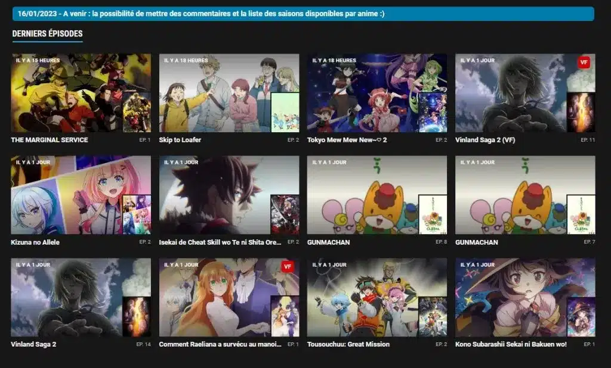Open THE MARGINAL SERVICE small poster image
The image size is (611, 368).
point(137,112)
